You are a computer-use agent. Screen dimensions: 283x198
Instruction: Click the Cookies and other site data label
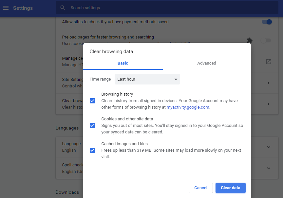click(x=127, y=119)
